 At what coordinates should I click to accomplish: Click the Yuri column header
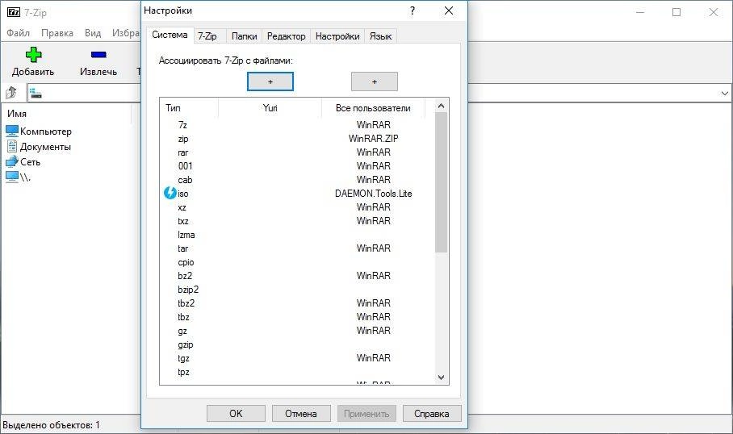point(270,108)
